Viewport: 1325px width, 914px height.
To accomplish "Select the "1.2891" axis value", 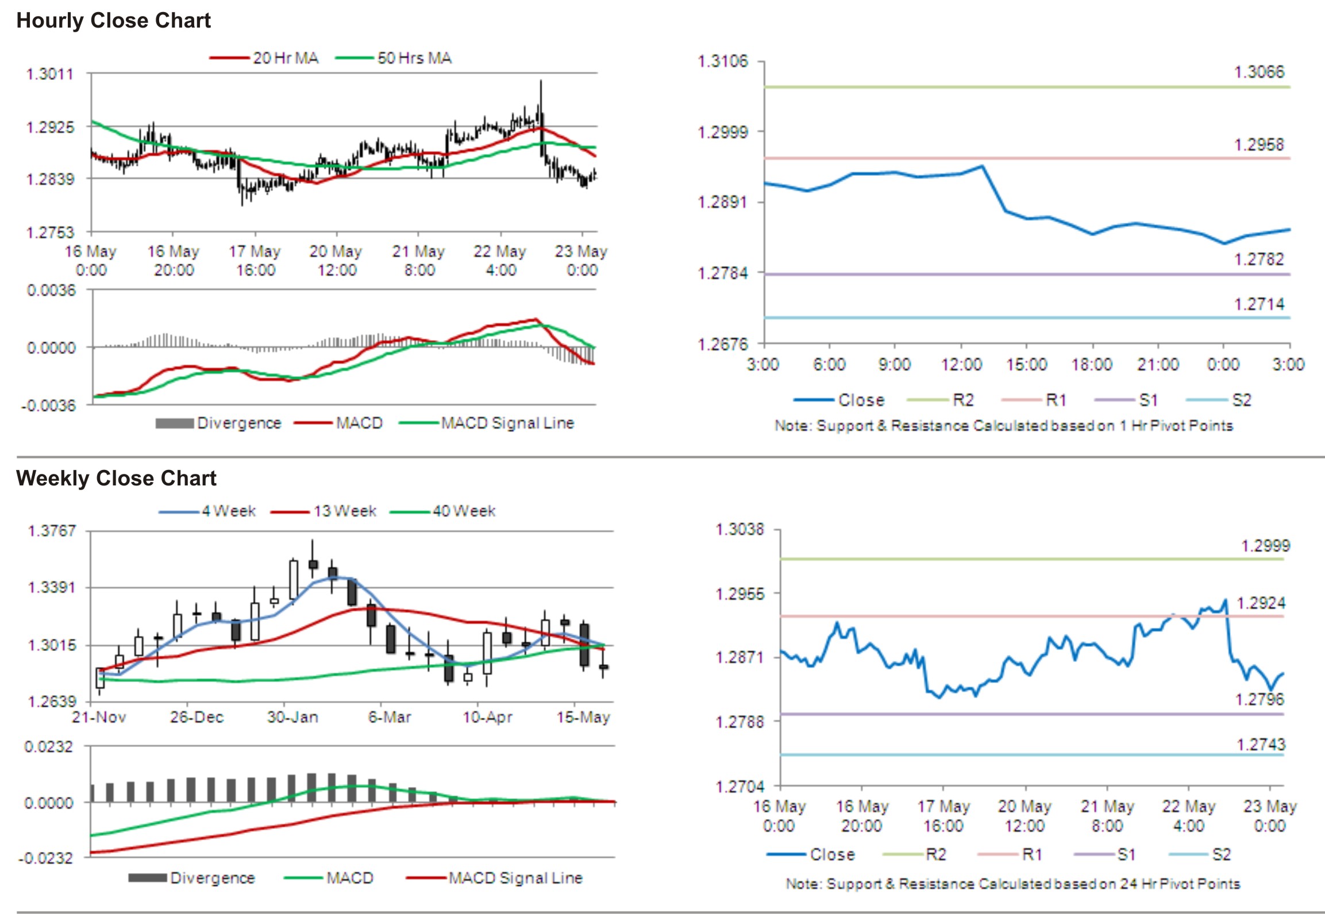I will click(x=723, y=202).
